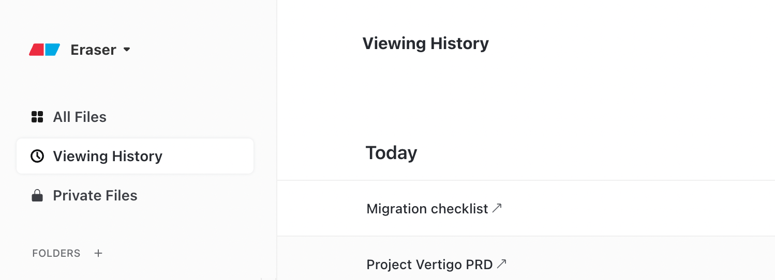This screenshot has height=280, width=775.
Task: Click the Today section heading
Action: [x=391, y=153]
